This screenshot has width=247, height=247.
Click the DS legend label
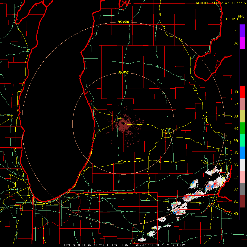[235, 165]
